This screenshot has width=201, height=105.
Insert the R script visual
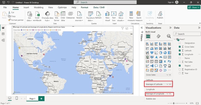click(x=165, y=62)
